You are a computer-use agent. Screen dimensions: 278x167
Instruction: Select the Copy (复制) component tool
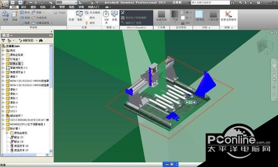tap(25, 18)
